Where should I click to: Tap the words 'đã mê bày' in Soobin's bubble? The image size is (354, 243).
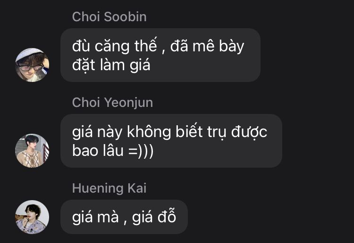point(207,46)
